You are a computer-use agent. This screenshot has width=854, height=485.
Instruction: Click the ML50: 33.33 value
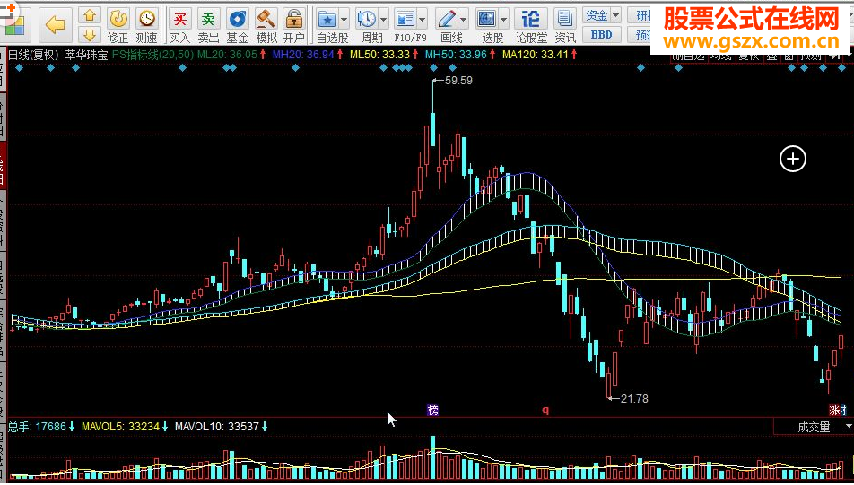379,55
